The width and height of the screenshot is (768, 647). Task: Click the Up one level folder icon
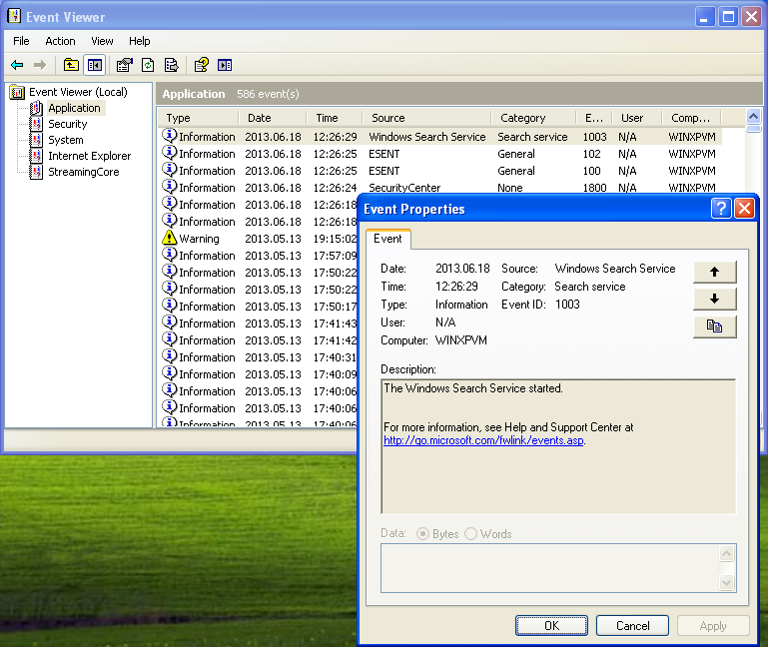point(71,65)
